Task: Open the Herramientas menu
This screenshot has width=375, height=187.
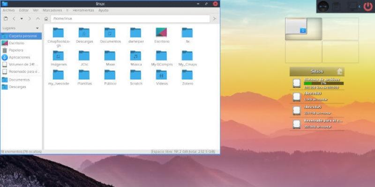Action: coord(84,10)
